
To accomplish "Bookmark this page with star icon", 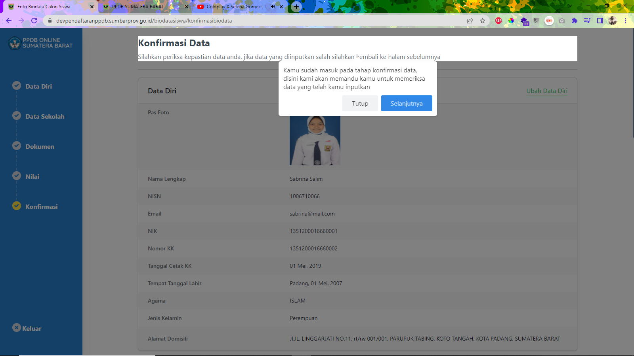I will click(x=483, y=21).
